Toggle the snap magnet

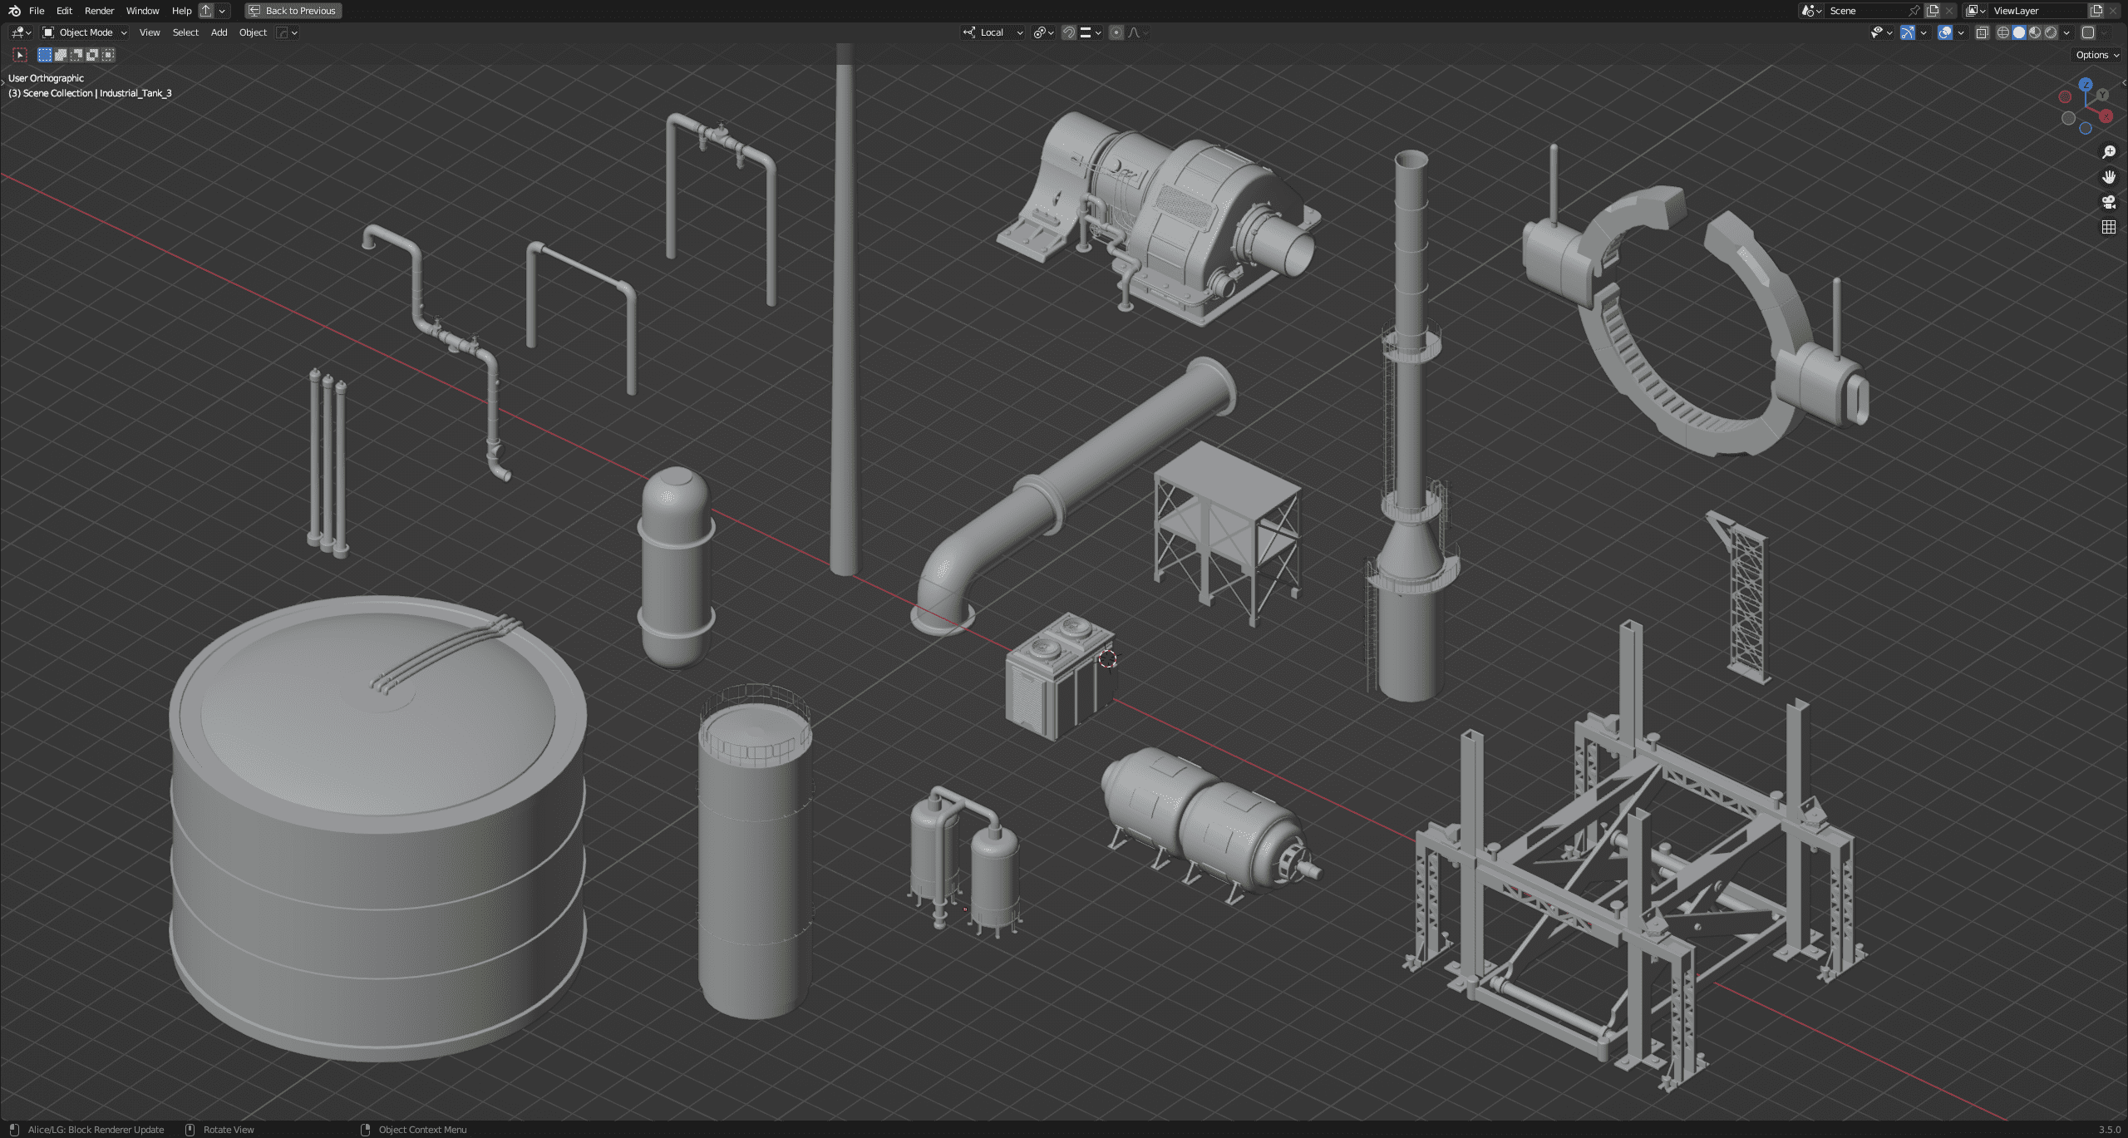click(x=1069, y=32)
